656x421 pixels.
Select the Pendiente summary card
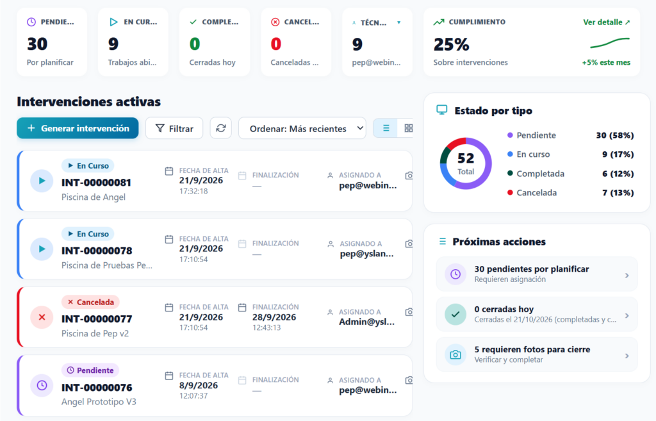(52, 42)
